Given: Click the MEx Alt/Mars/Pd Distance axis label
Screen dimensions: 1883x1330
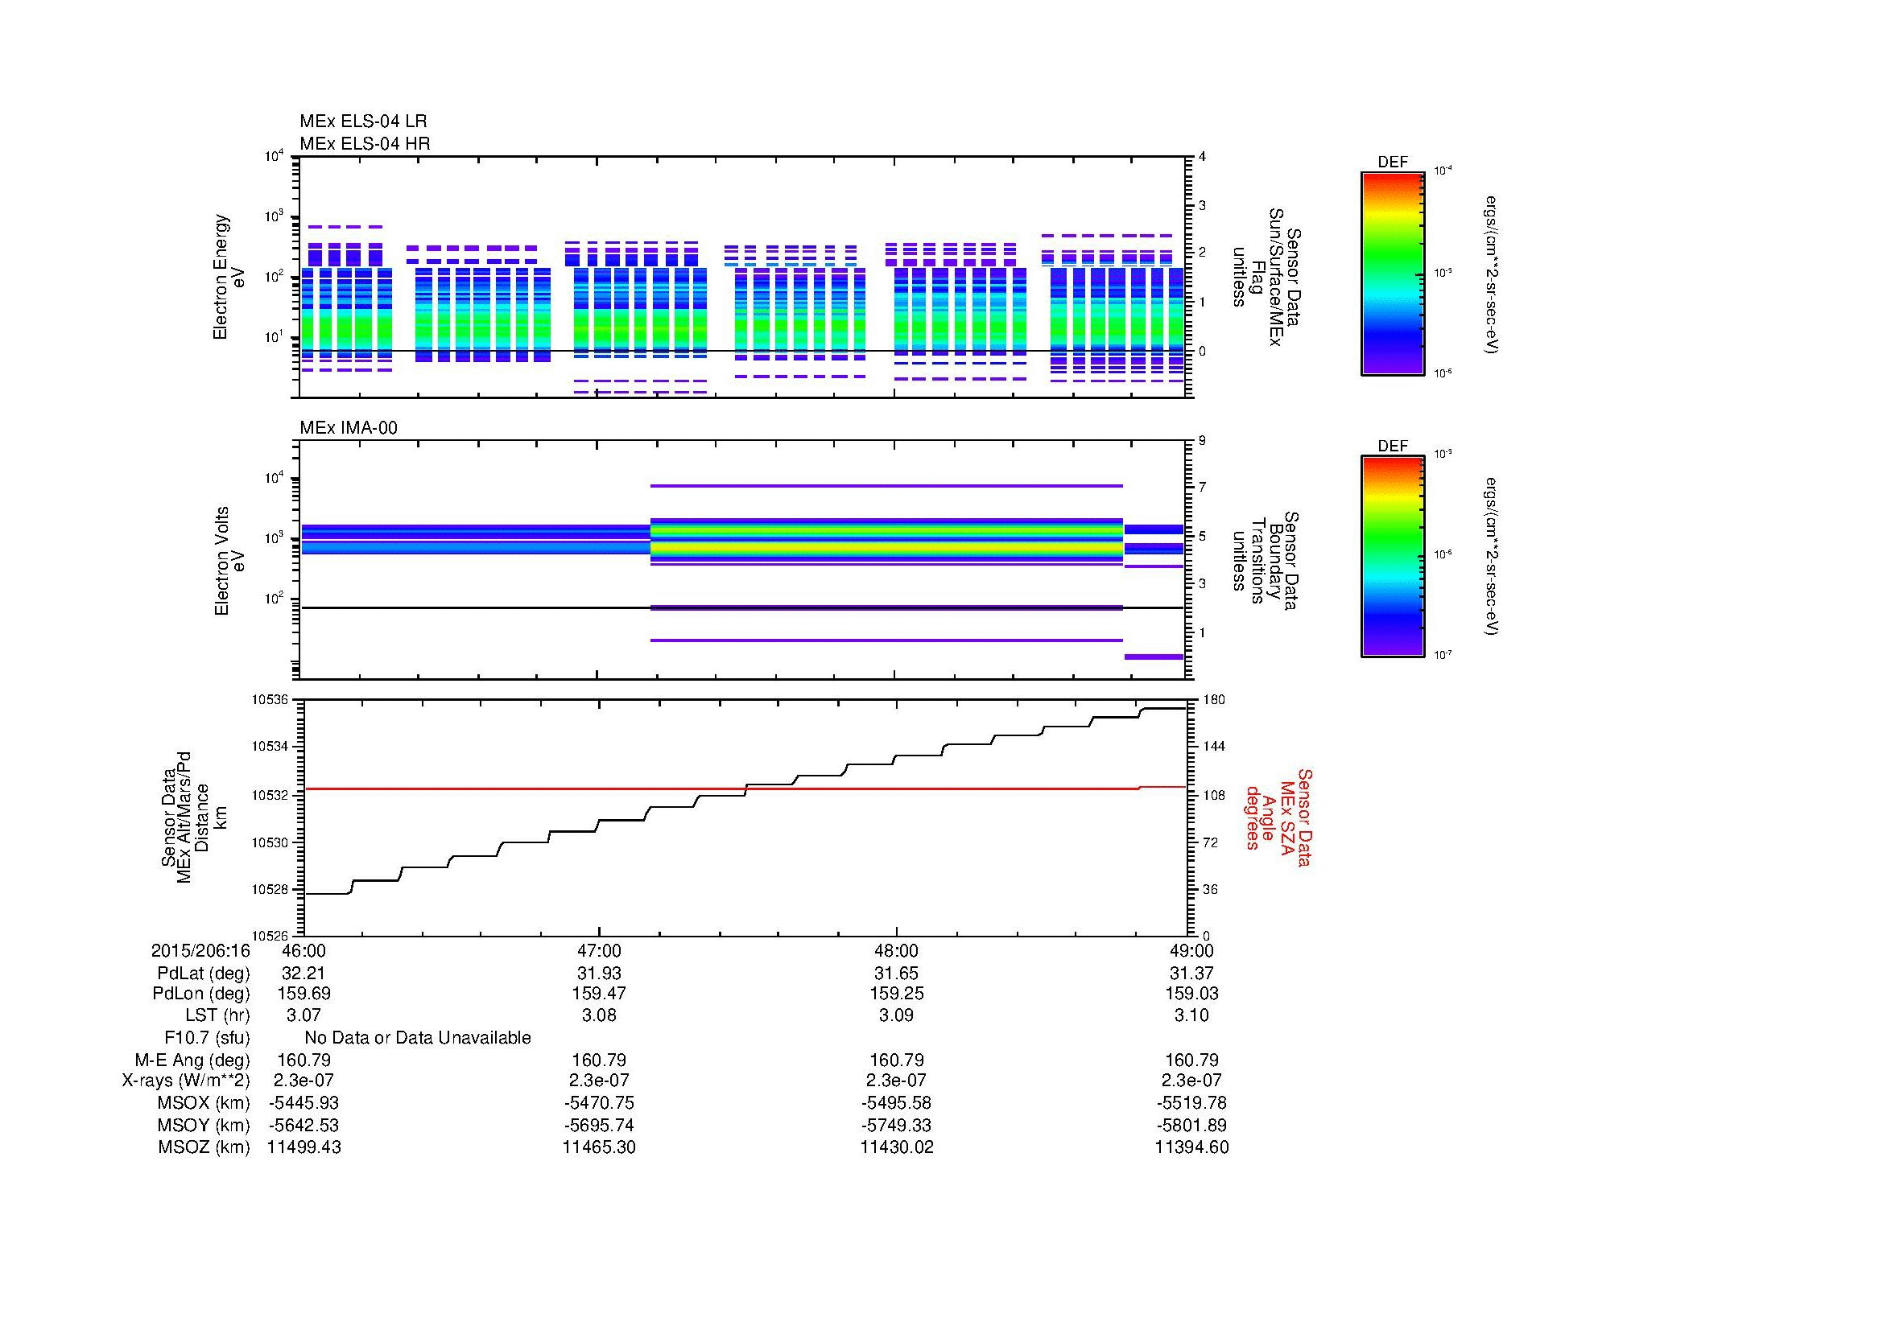Looking at the screenshot, I should pos(193,817).
